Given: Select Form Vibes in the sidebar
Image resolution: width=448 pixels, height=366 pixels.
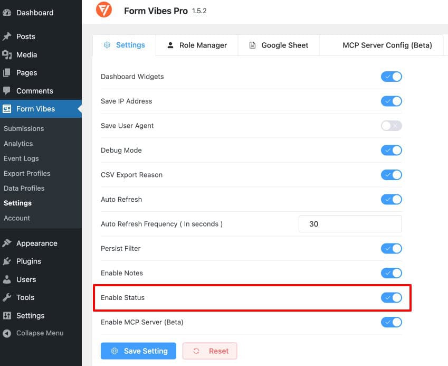Looking at the screenshot, I should [41, 109].
